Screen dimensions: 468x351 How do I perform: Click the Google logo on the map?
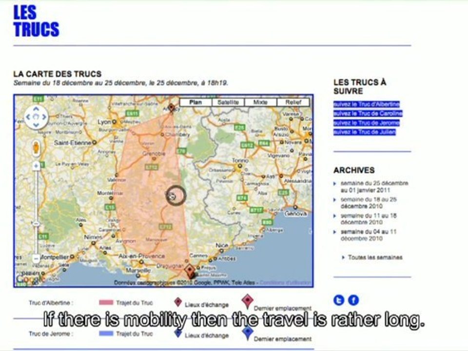coord(30,279)
